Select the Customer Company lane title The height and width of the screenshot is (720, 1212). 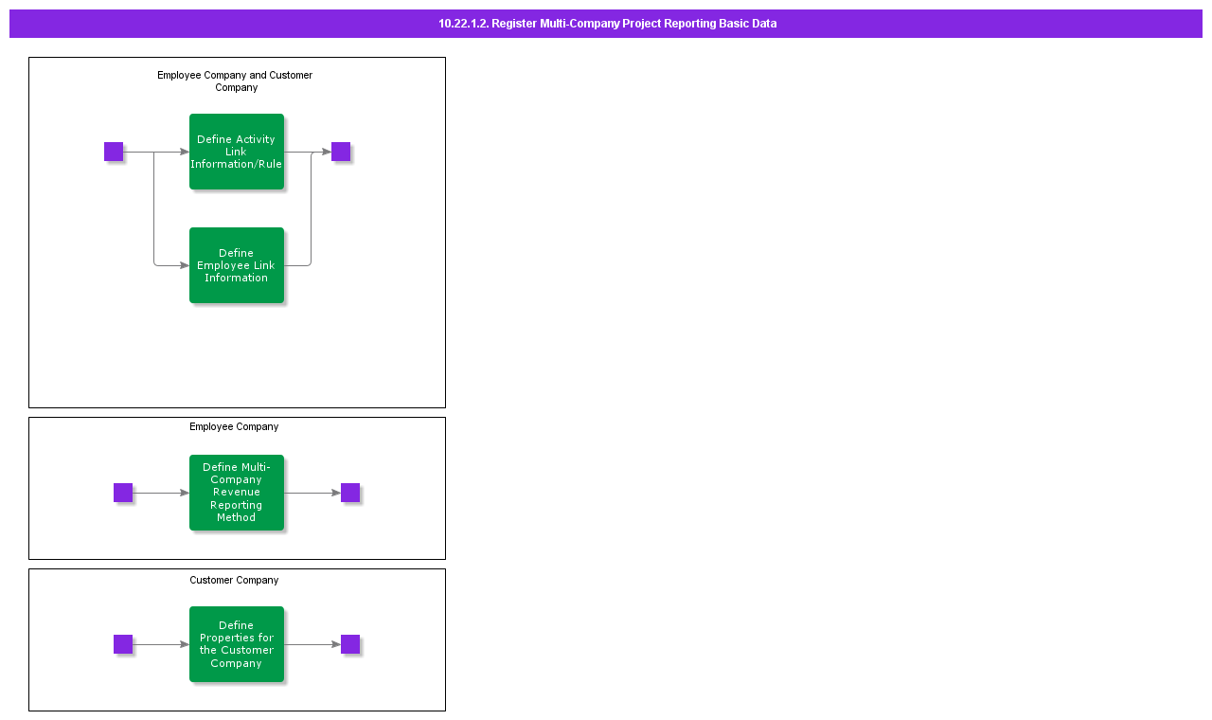pos(234,580)
